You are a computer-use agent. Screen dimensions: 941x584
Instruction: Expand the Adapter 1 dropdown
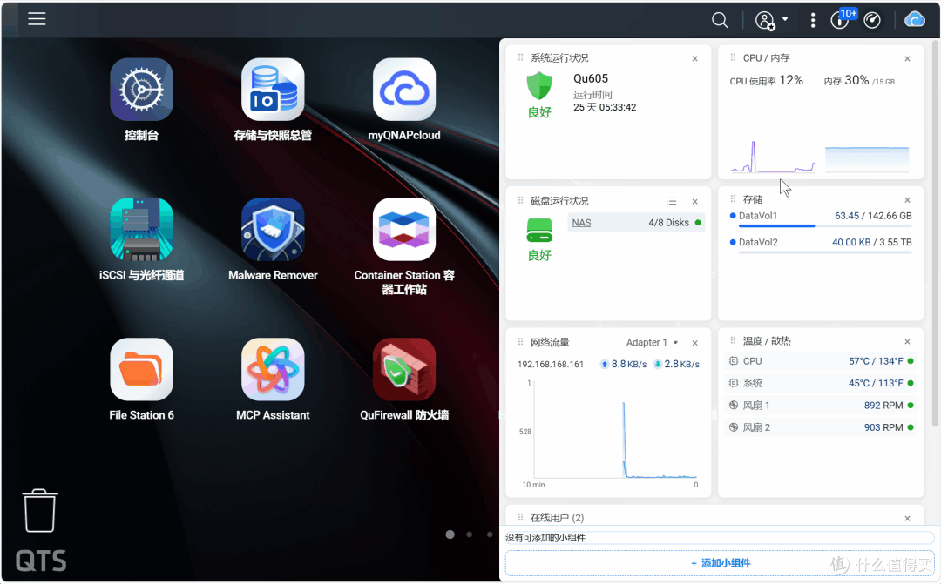point(652,342)
